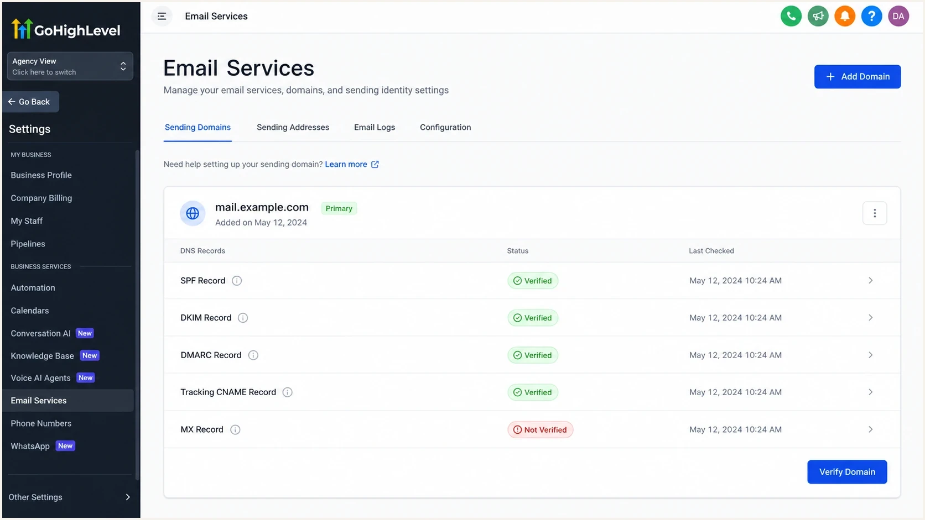Open Pipelines in the sidebar
This screenshot has width=925, height=520.
click(x=28, y=244)
